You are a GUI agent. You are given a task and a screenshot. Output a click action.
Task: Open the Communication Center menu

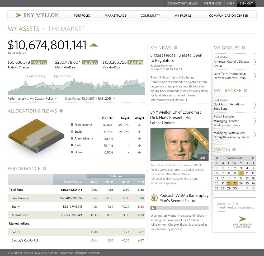tap(228, 16)
